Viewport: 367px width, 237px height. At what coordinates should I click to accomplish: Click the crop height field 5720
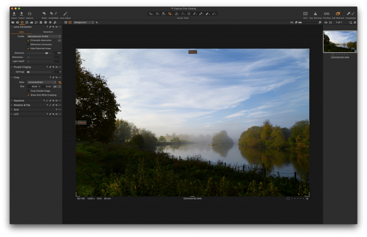tap(47, 87)
